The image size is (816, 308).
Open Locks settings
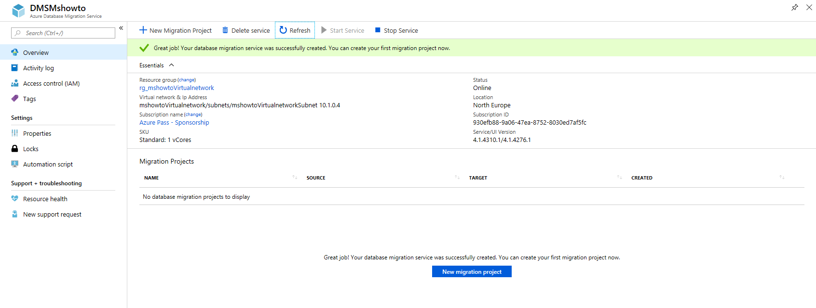(x=31, y=149)
